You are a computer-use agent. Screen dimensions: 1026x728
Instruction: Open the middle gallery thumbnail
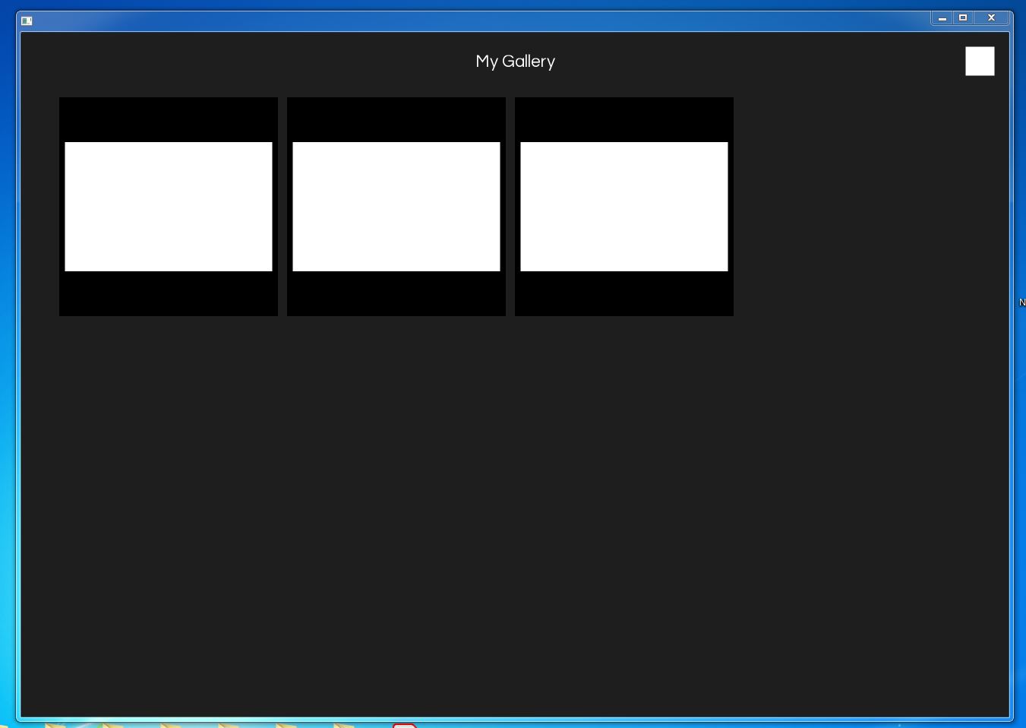tap(396, 207)
